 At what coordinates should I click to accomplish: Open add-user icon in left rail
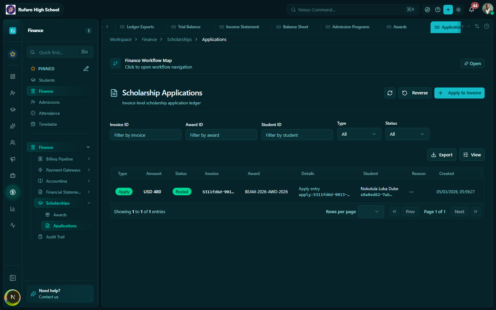click(13, 93)
